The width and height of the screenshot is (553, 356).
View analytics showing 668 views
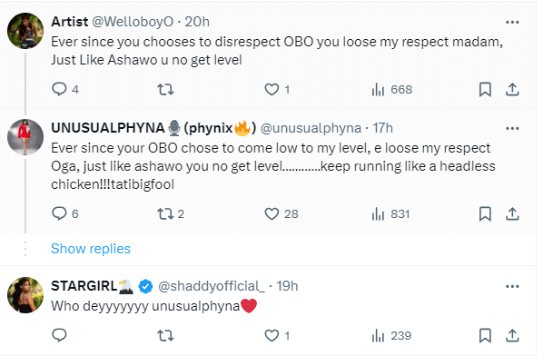point(392,89)
